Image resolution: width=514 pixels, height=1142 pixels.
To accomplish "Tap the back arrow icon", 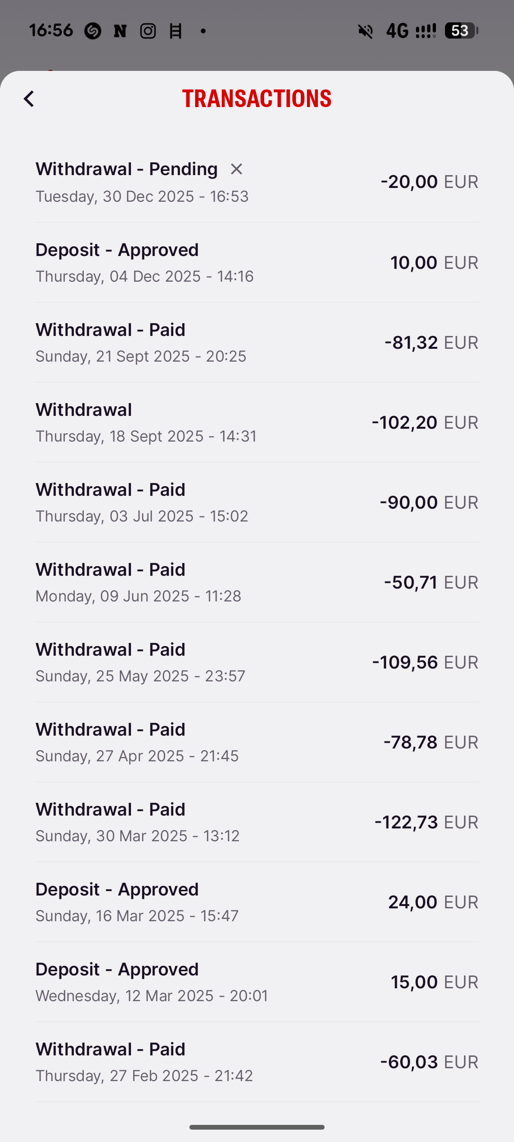I will click(29, 99).
